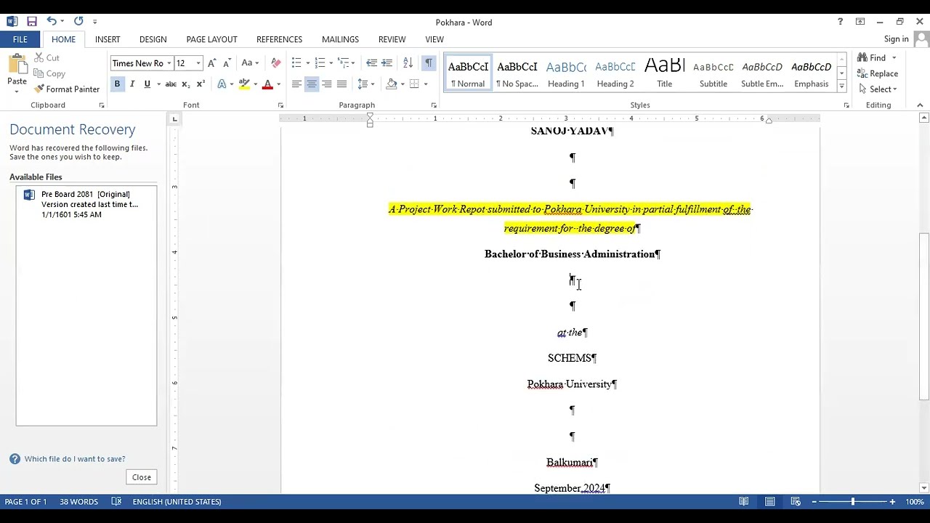Adjust the zoom slider handle
Screen dimensions: 930x523
click(853, 502)
